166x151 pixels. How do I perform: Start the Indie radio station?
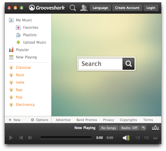pyautogui.click(x=20, y=82)
